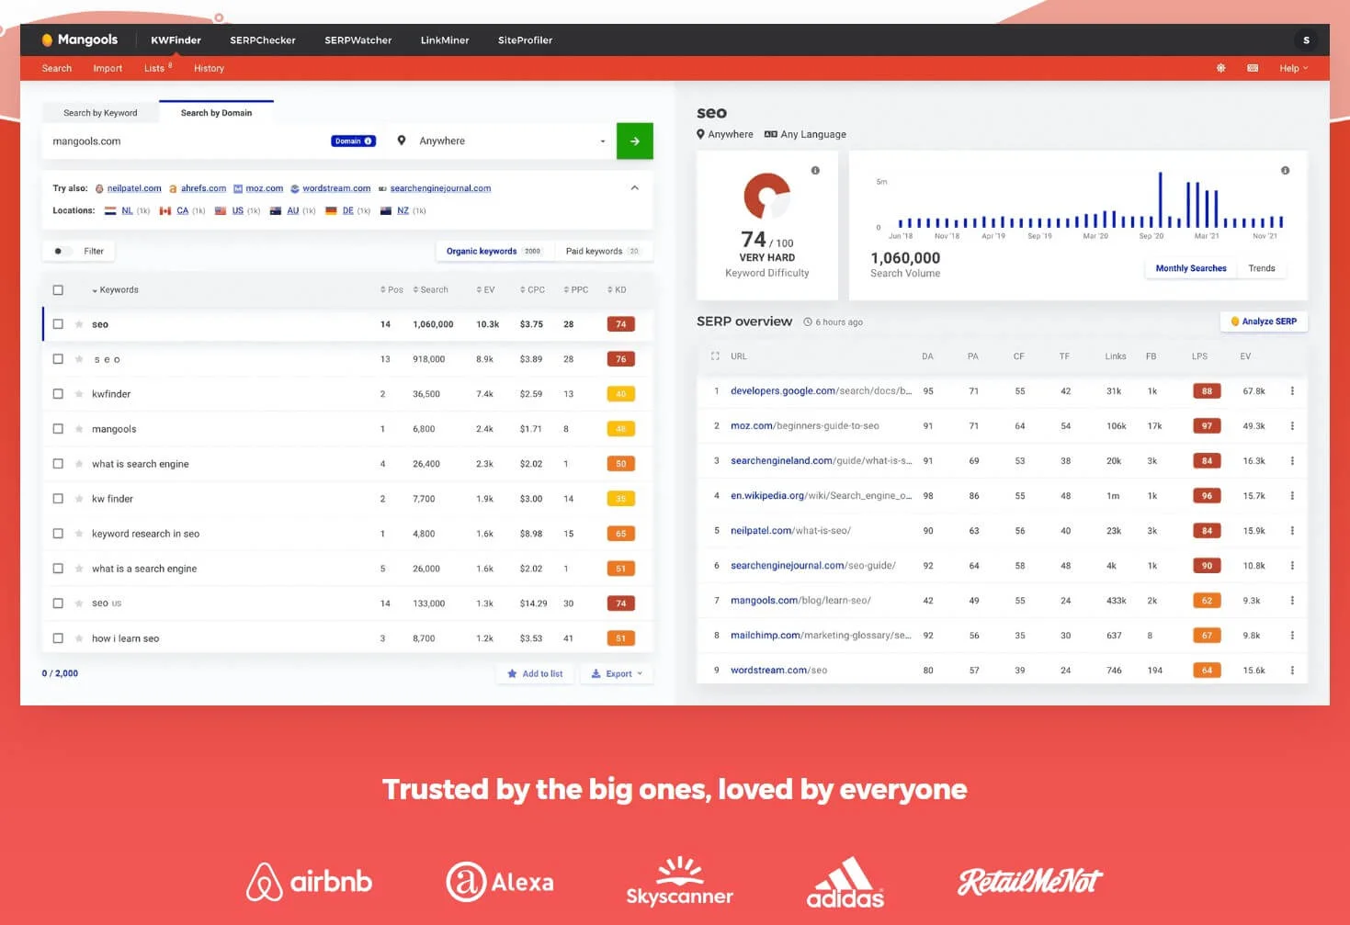
Task: Open ahrefs.com suggestion link
Action: [203, 188]
